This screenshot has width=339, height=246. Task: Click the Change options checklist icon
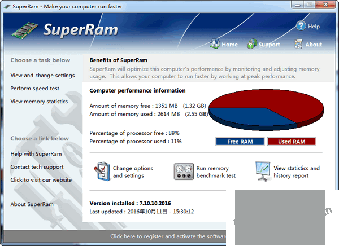pyautogui.click(x=102, y=172)
